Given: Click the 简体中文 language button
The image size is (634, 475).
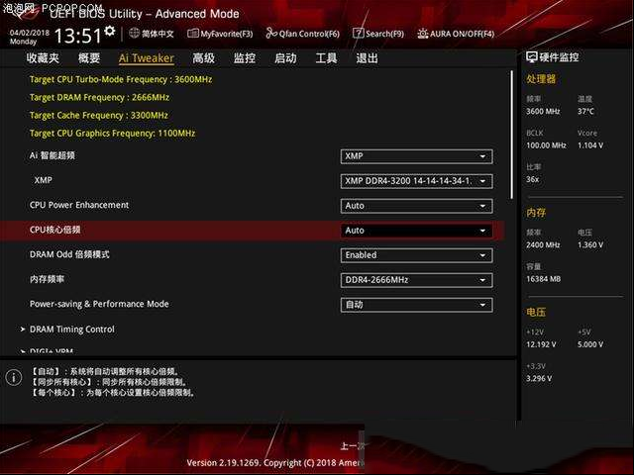Looking at the screenshot, I should point(158,34).
